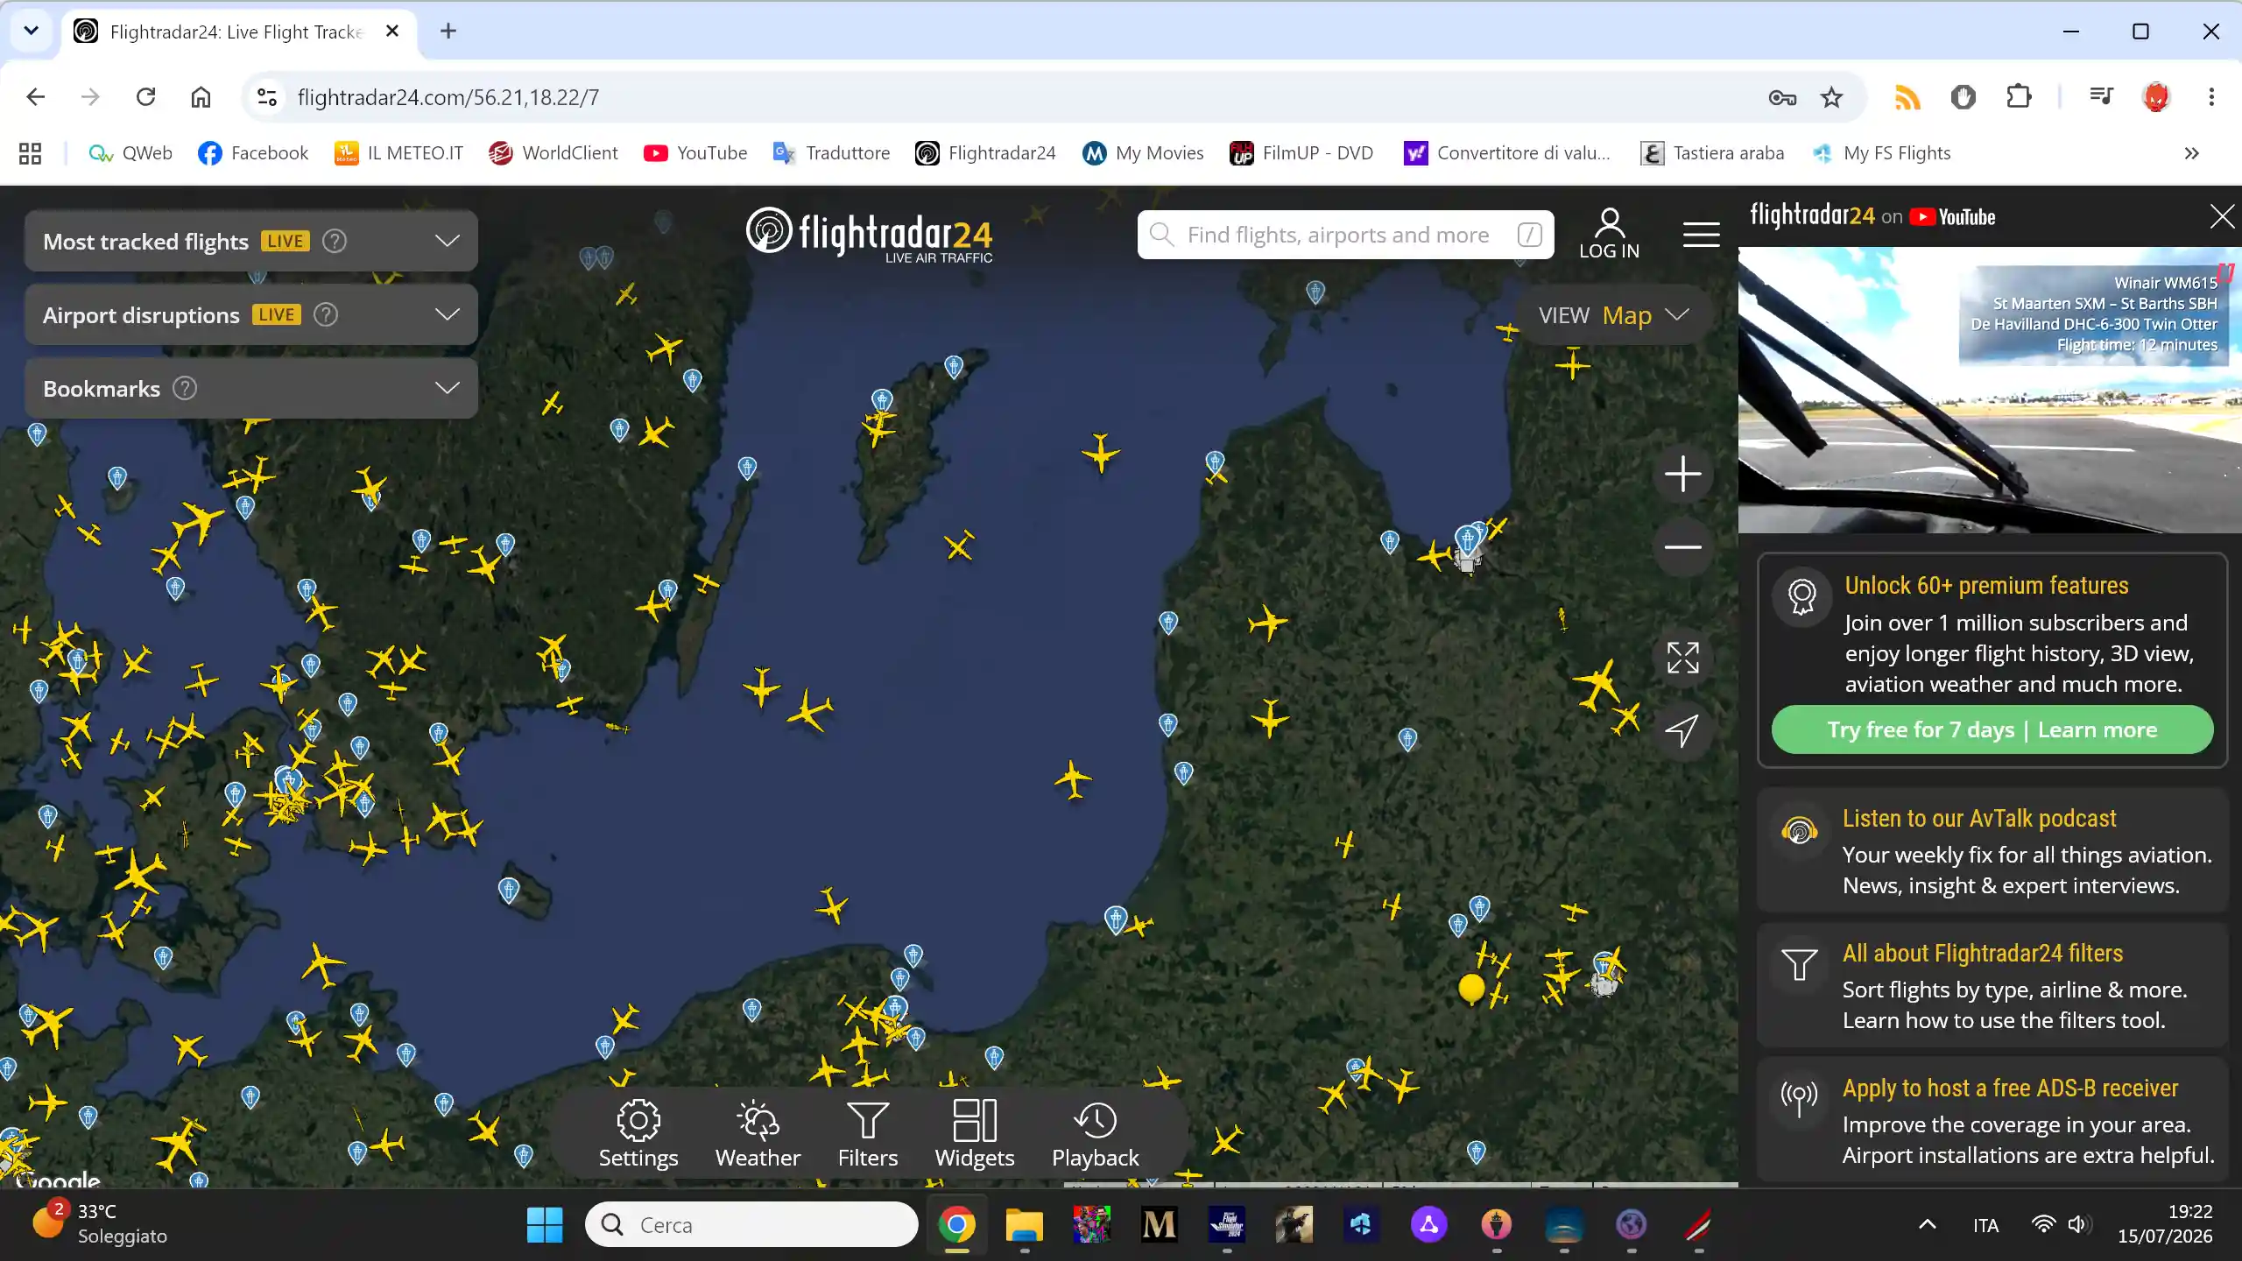2242x1261 pixels.
Task: Bookmark this page with the star icon
Action: click(1831, 97)
